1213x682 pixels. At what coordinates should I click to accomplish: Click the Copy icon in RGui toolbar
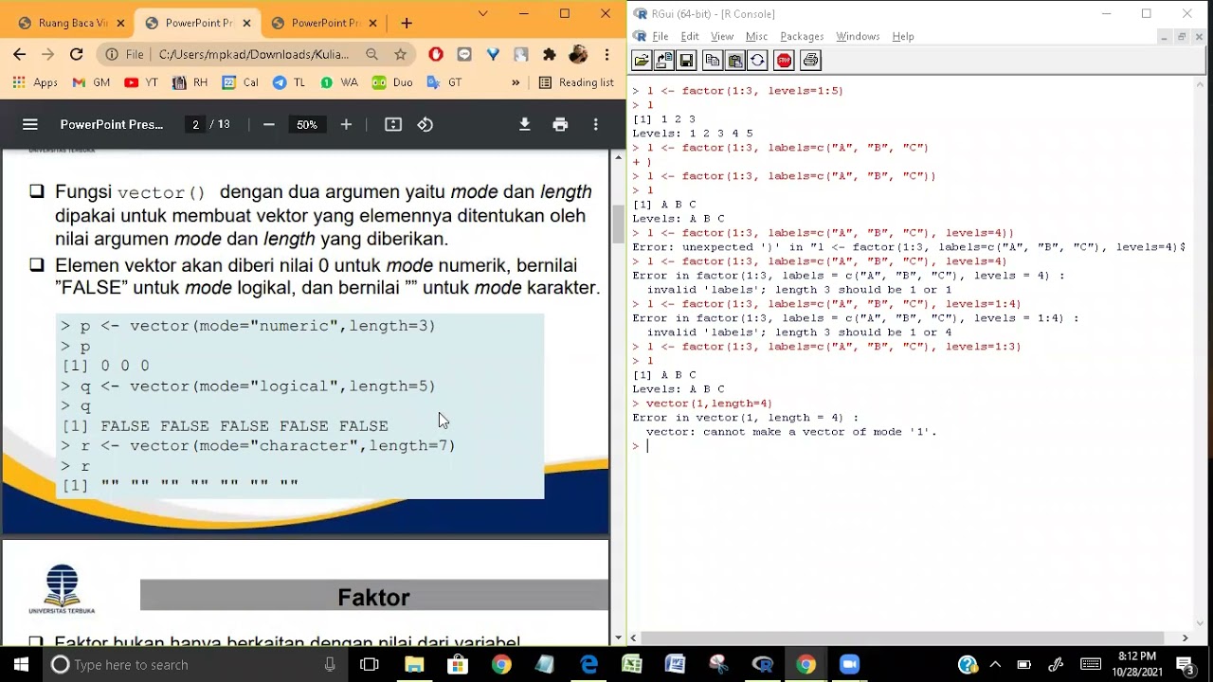[x=713, y=61]
